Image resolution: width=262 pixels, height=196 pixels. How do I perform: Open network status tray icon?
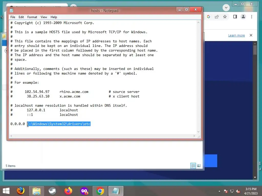(x=232, y=191)
